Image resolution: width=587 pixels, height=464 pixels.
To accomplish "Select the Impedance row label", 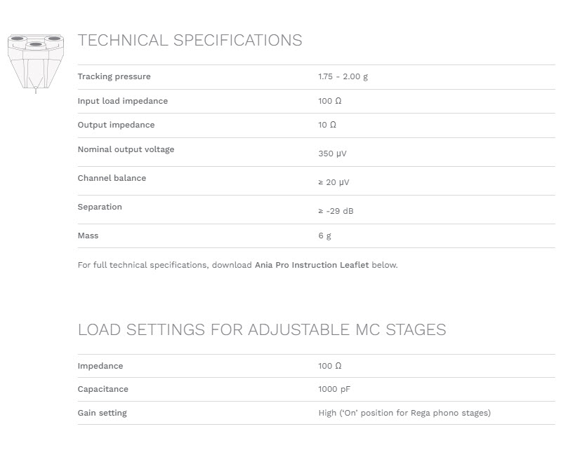I will point(100,366).
